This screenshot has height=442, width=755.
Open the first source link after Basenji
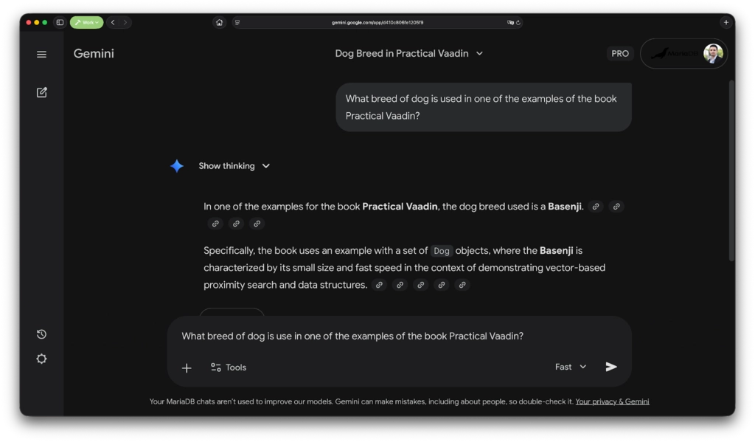[x=596, y=207]
